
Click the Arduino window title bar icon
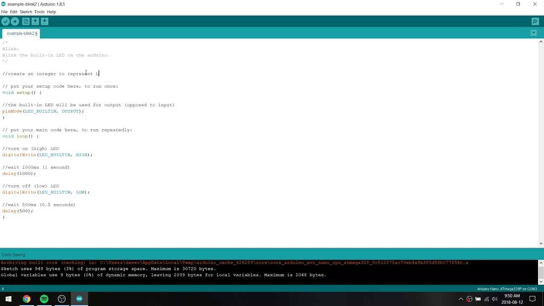(3, 4)
